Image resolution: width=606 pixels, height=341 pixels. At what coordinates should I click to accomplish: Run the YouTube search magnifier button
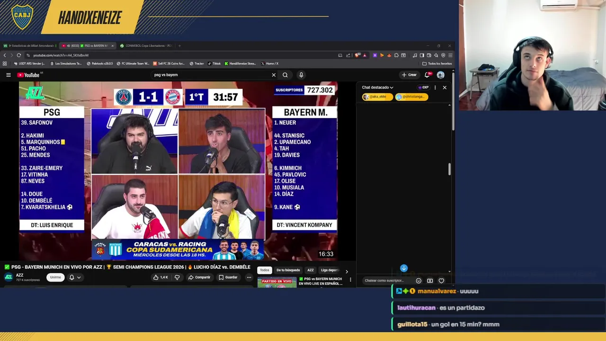(285, 75)
